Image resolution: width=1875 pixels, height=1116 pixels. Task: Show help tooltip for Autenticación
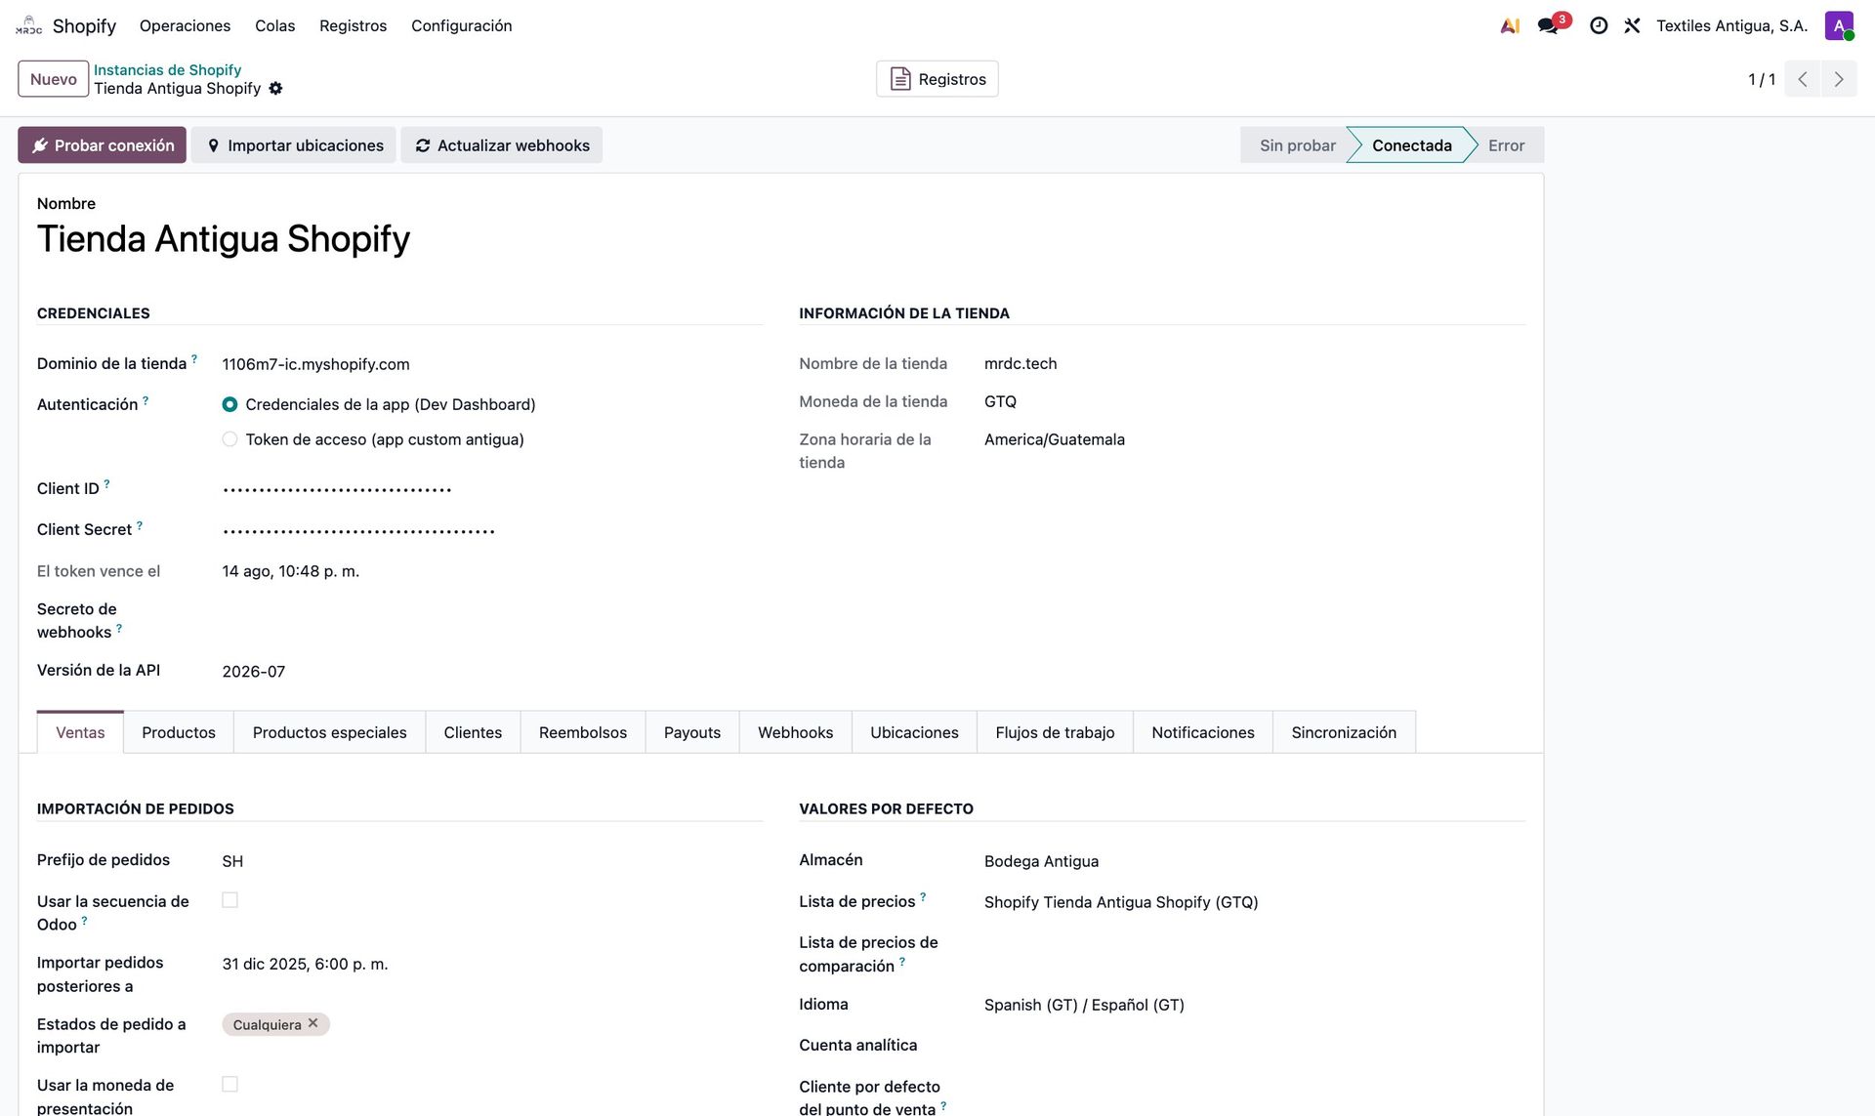146,400
